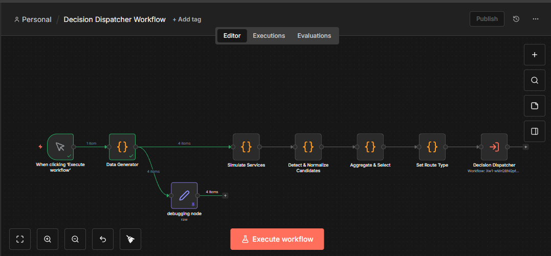Select the Aggregate & Select code node
The height and width of the screenshot is (256, 551).
coord(370,147)
